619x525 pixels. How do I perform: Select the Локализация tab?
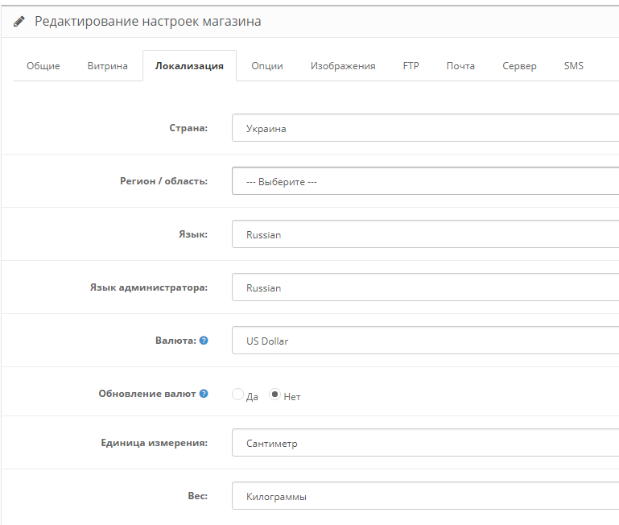pos(189,66)
